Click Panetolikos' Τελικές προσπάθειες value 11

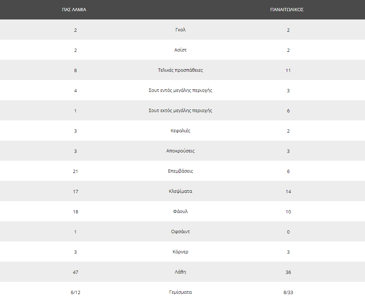click(288, 70)
